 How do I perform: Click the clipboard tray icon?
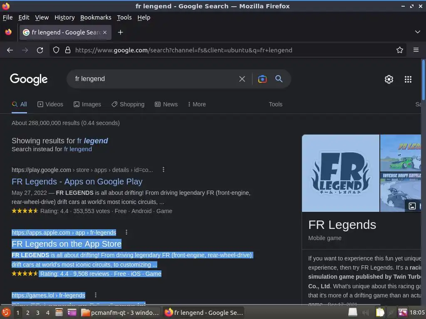click(380, 312)
